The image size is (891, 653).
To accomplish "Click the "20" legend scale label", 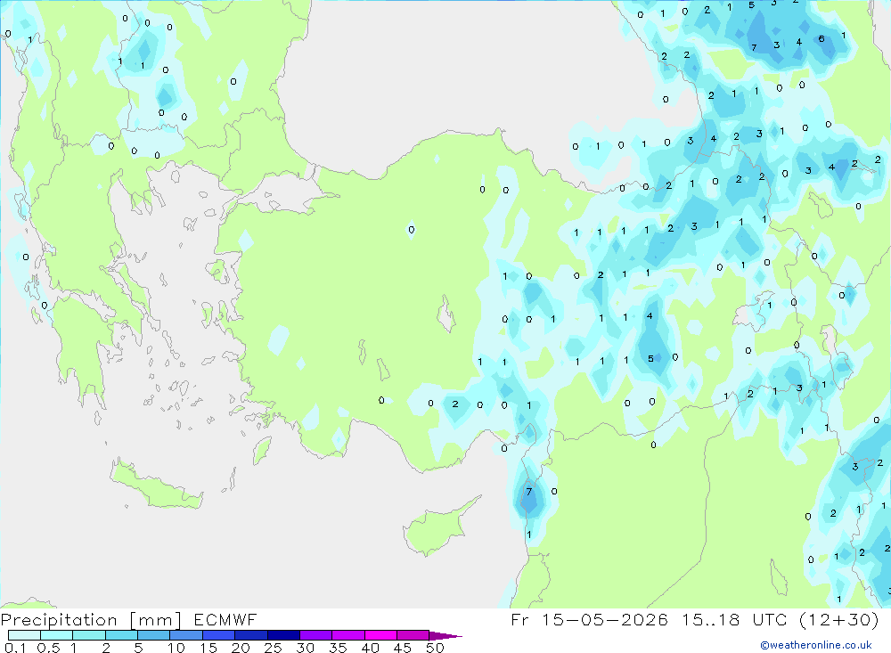I will click(x=241, y=648).
